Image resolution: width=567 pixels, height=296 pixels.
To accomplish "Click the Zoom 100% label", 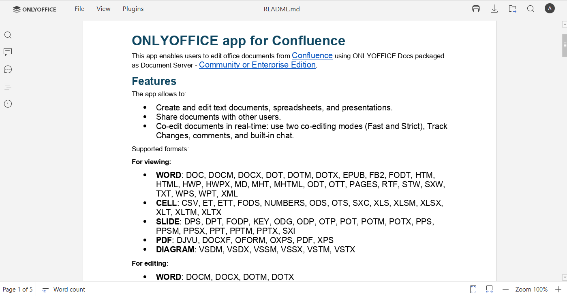I will click(x=531, y=289).
